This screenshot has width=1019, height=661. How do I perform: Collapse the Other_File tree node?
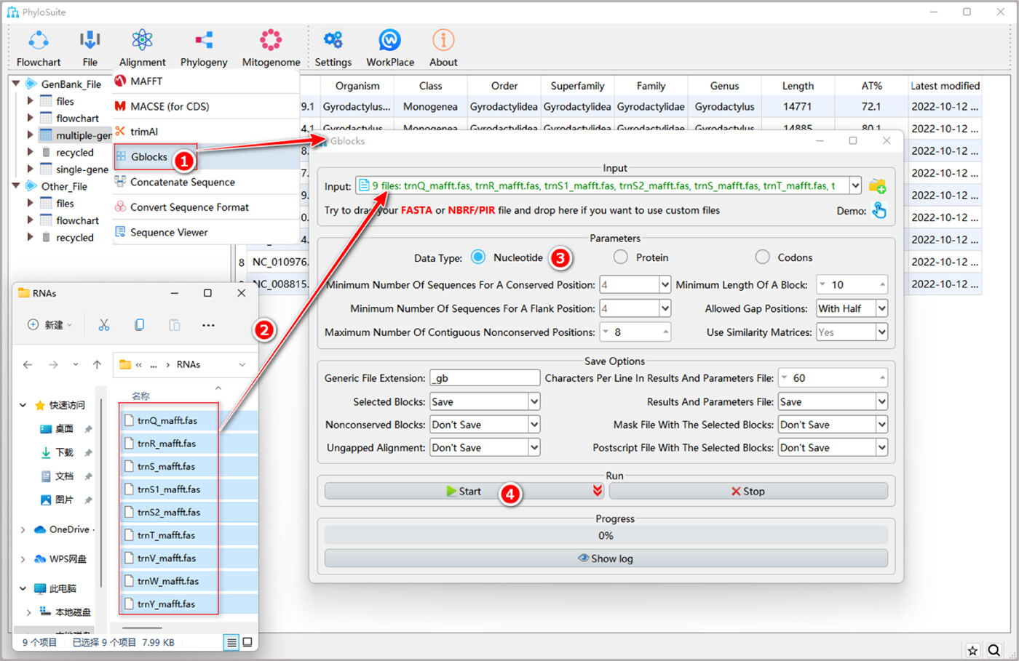[x=15, y=186]
